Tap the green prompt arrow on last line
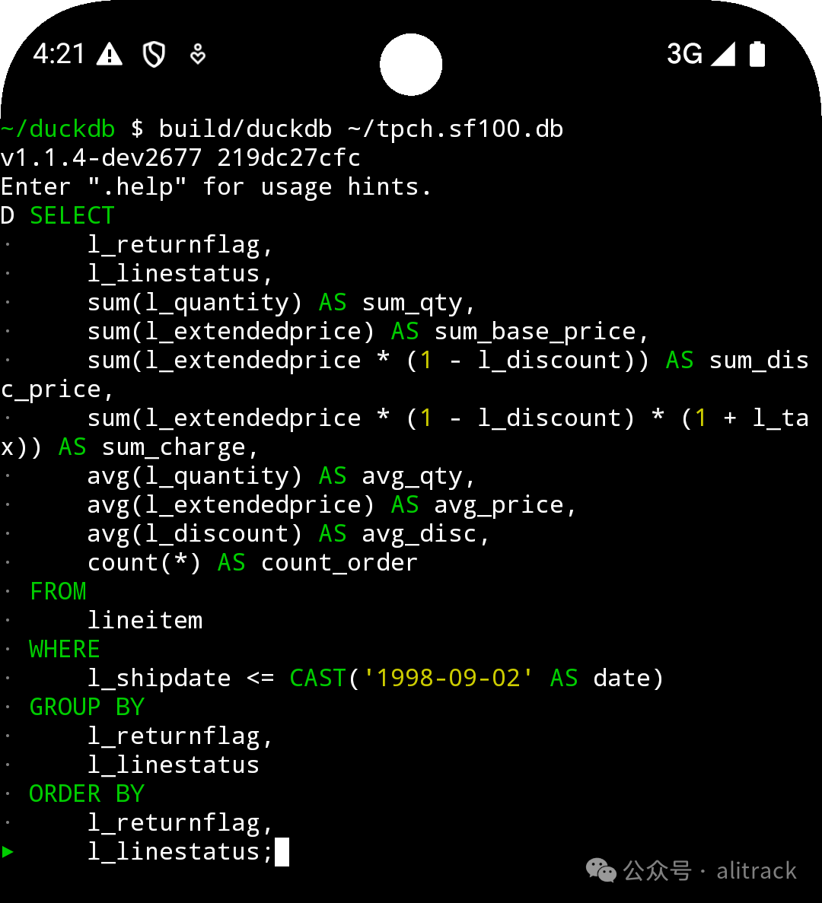This screenshot has height=903, width=822. (x=8, y=851)
